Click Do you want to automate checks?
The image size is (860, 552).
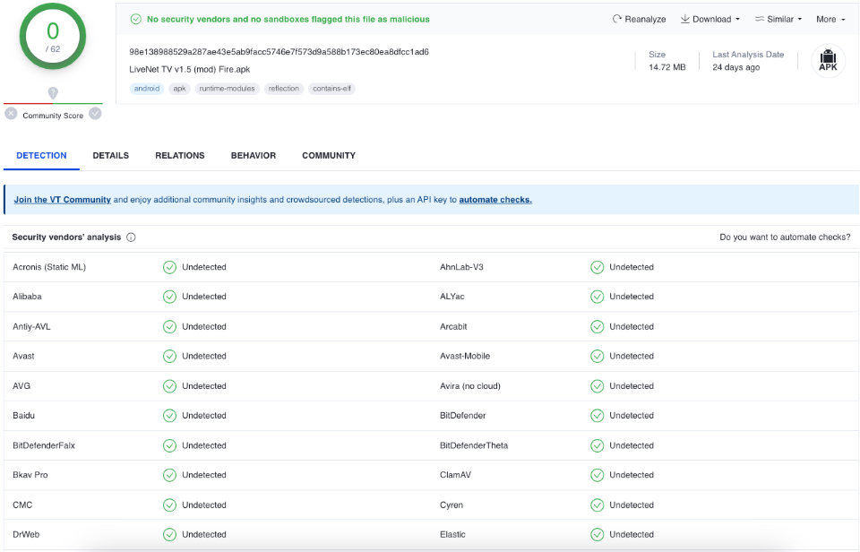[x=785, y=237]
